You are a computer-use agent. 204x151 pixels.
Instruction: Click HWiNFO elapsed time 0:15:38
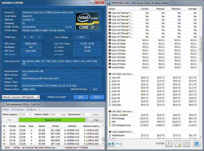[x=160, y=143]
